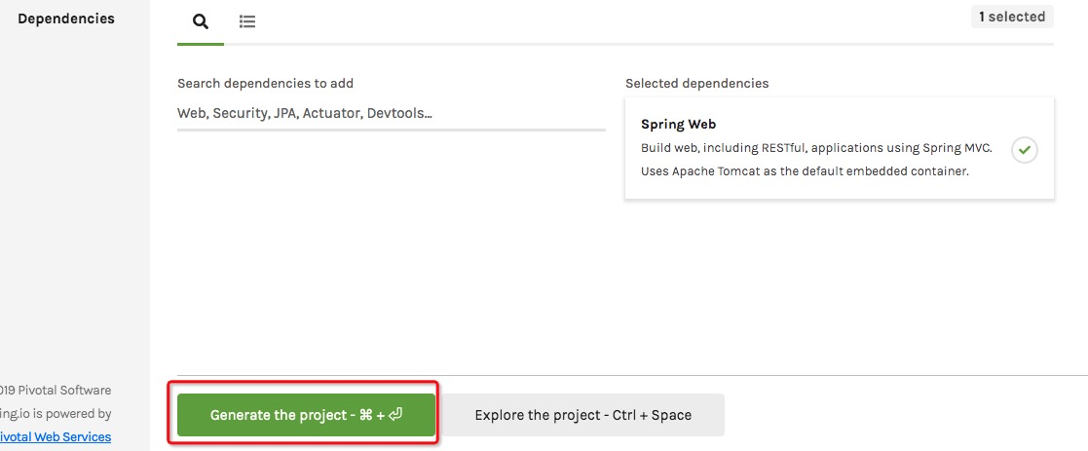
Task: Click the Selected dependencies heading
Action: coord(697,83)
